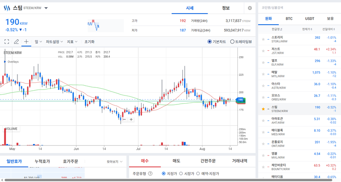Open 체인바운티 BOUNTY/KRW row
The image size is (341, 182).
coord(300,167)
